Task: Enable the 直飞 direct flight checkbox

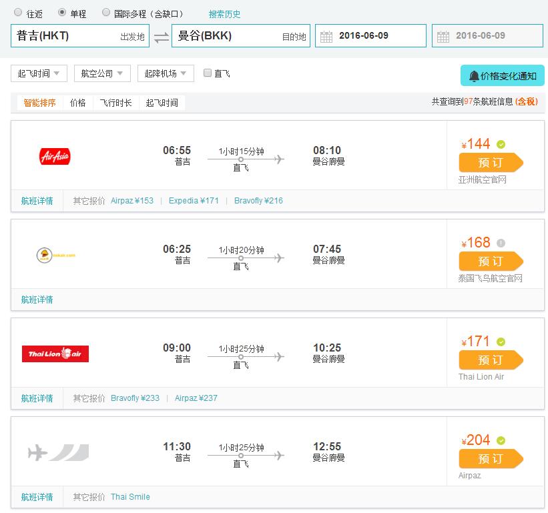Action: coord(208,73)
